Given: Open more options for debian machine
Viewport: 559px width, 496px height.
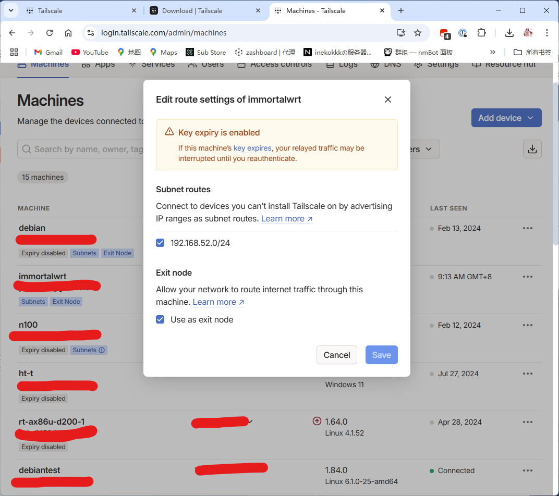Looking at the screenshot, I should click(527, 228).
